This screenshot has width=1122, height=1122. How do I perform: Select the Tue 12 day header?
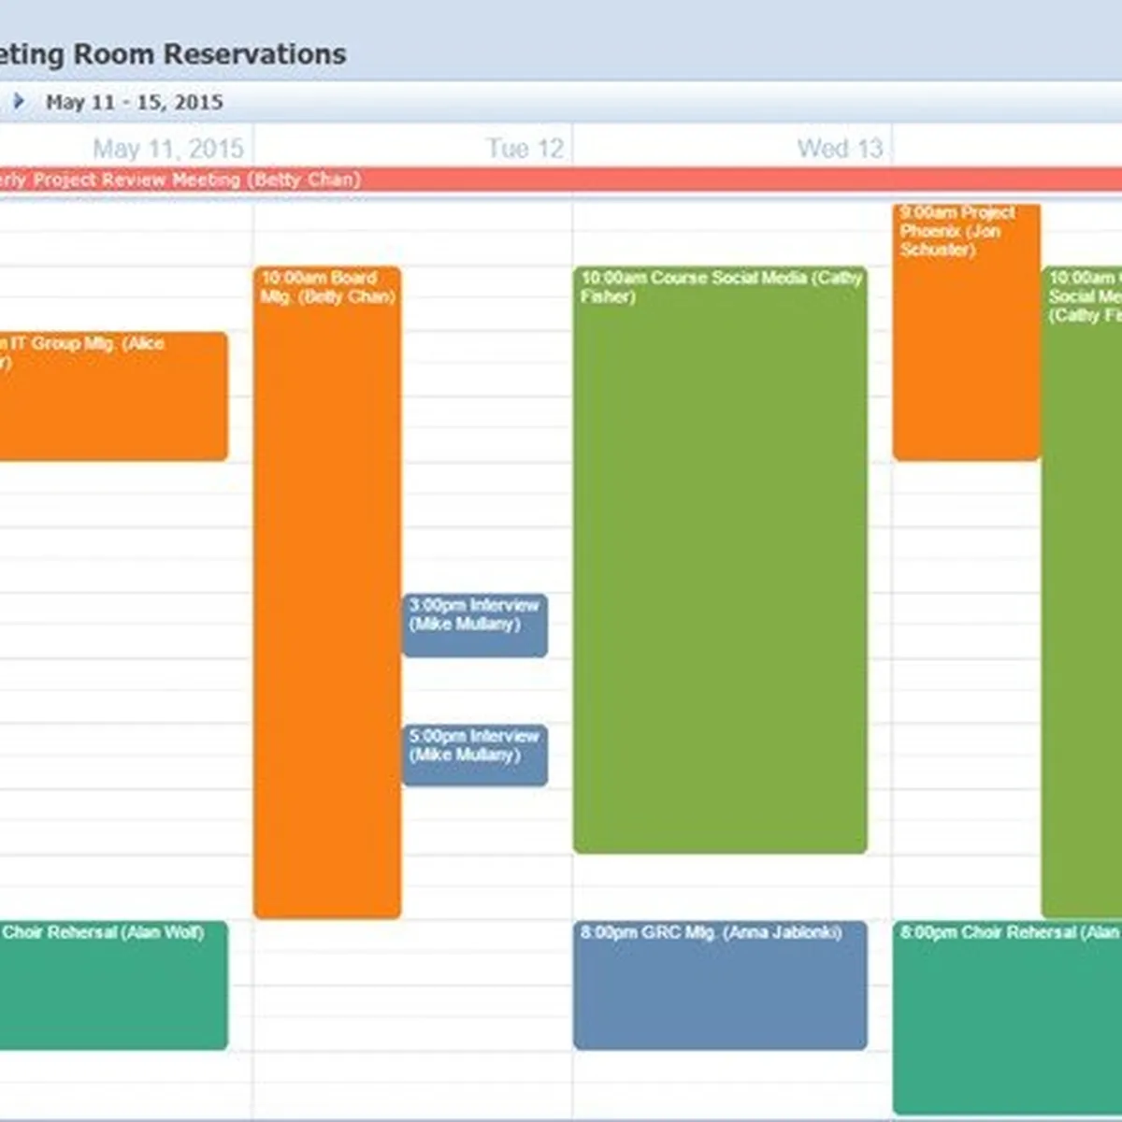525,149
